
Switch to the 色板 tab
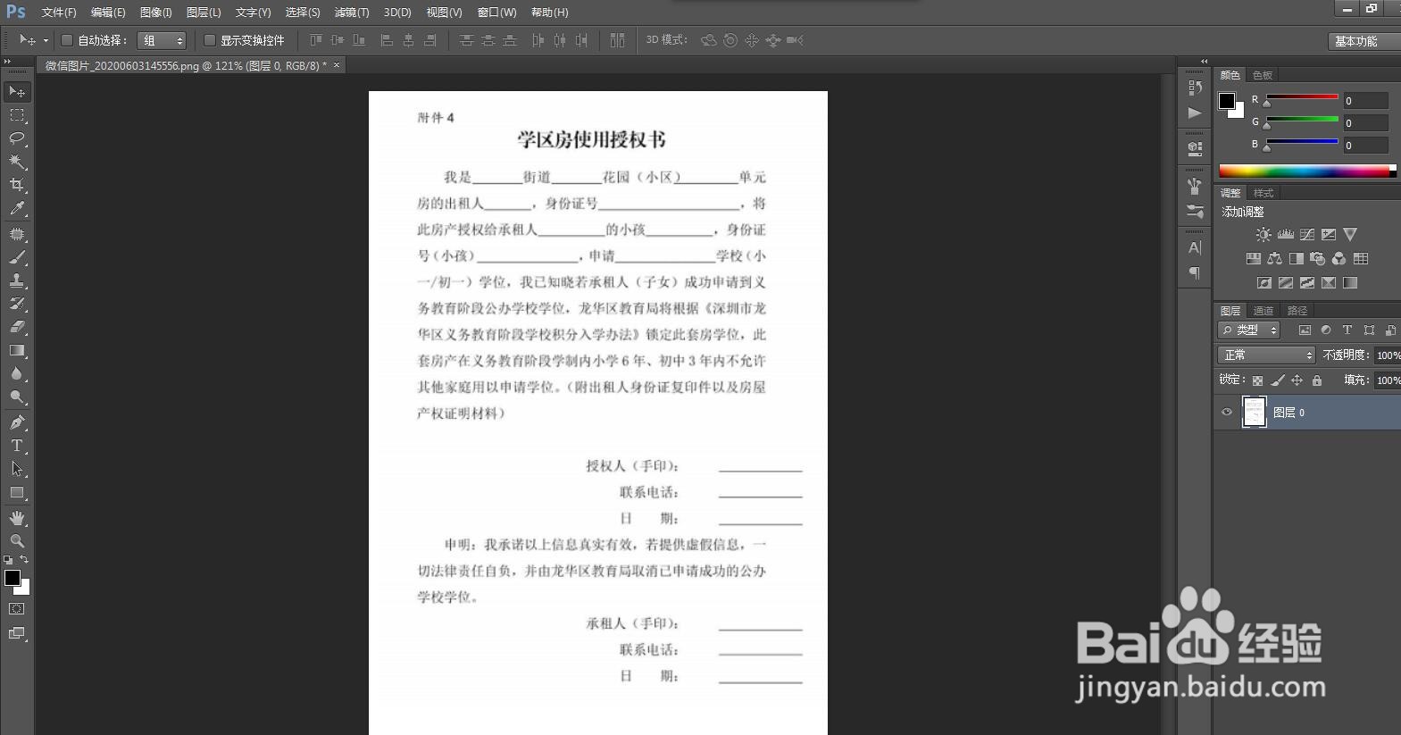click(1262, 75)
